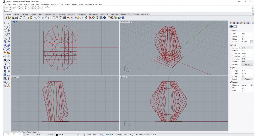The image size is (257, 136).
Task: Click the X Location value 1.256
Action: tap(247, 53)
